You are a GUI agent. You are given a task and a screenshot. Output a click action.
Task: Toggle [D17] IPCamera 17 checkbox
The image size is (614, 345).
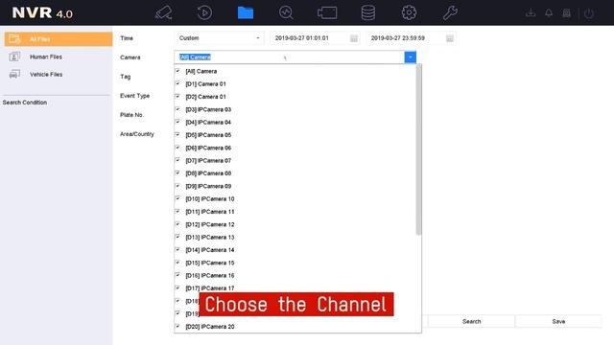[x=177, y=287]
